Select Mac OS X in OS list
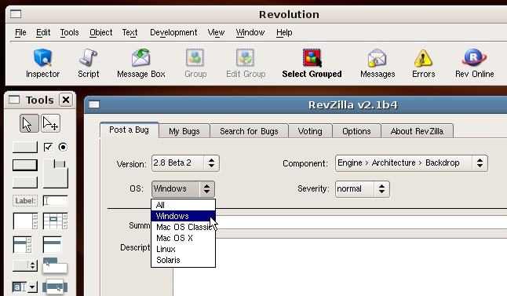Screen dimensions: 507x296 tap(183, 238)
